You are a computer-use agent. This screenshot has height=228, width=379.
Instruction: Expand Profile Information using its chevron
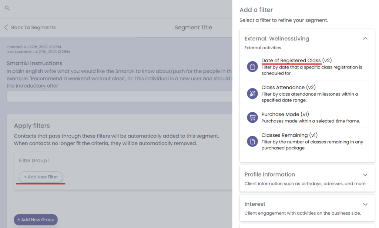365,175
